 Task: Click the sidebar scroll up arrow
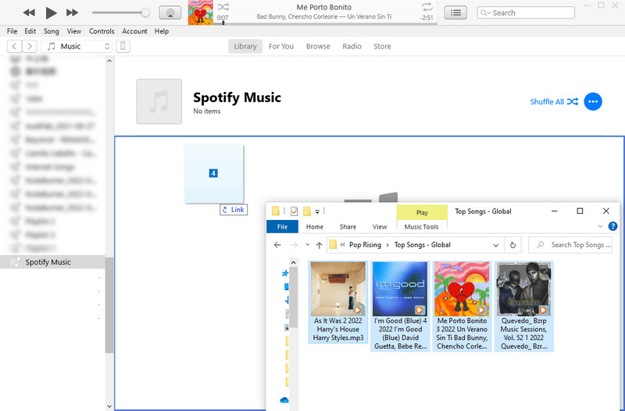coord(109,61)
